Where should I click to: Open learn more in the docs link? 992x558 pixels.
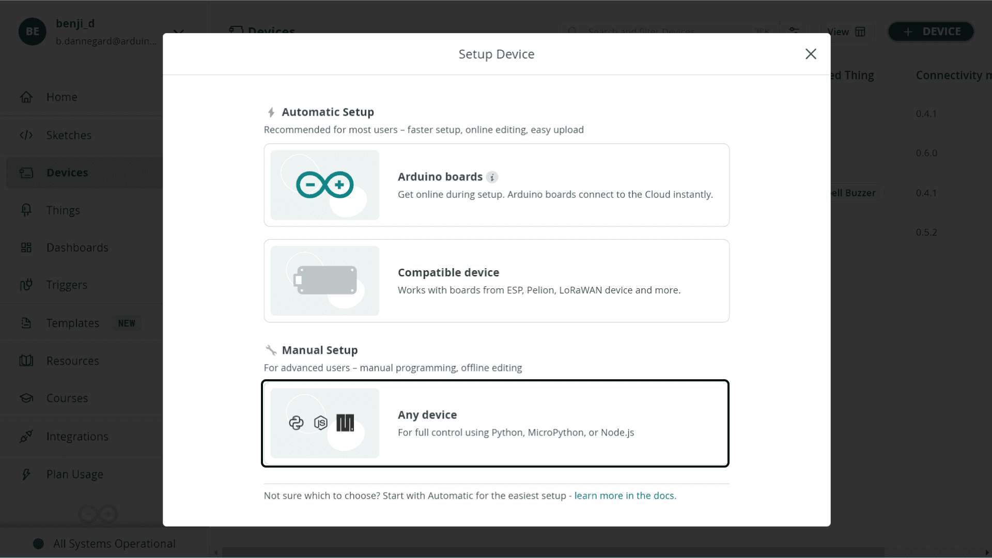[624, 495]
